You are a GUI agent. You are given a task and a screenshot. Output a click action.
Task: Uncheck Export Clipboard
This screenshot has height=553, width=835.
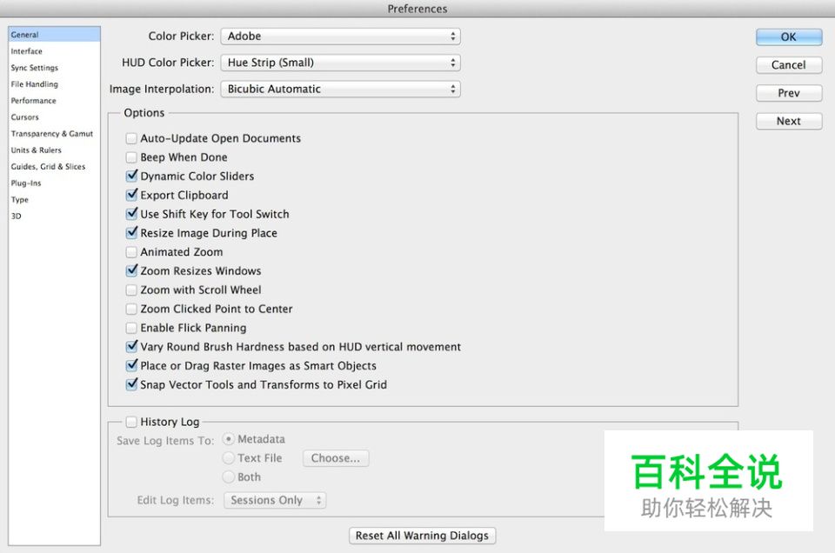pyautogui.click(x=131, y=195)
